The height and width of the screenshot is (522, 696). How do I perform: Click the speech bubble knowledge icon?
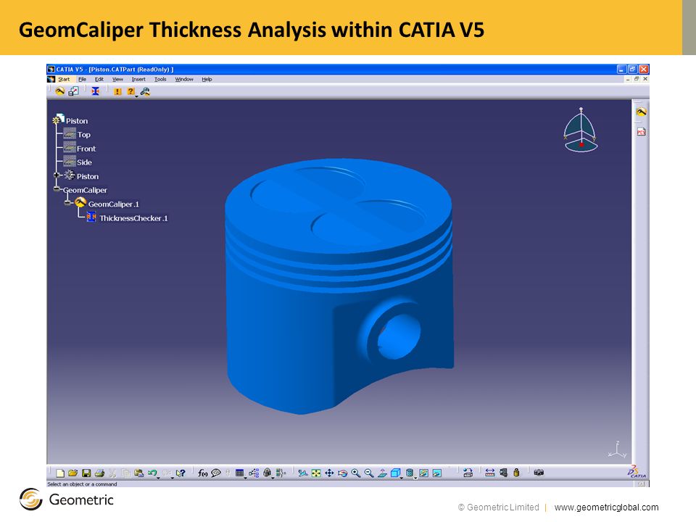216,473
